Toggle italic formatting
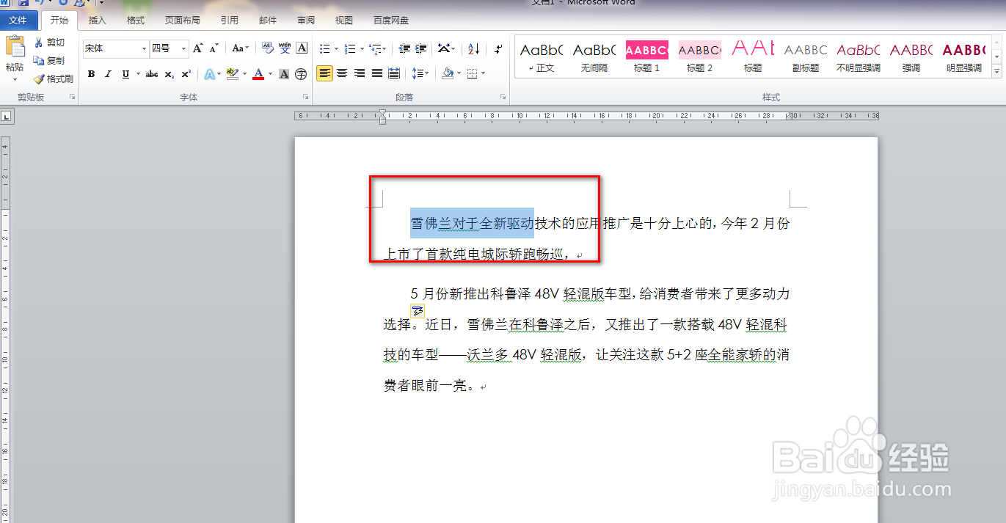Screen dimensions: 1006x523 tap(108, 74)
